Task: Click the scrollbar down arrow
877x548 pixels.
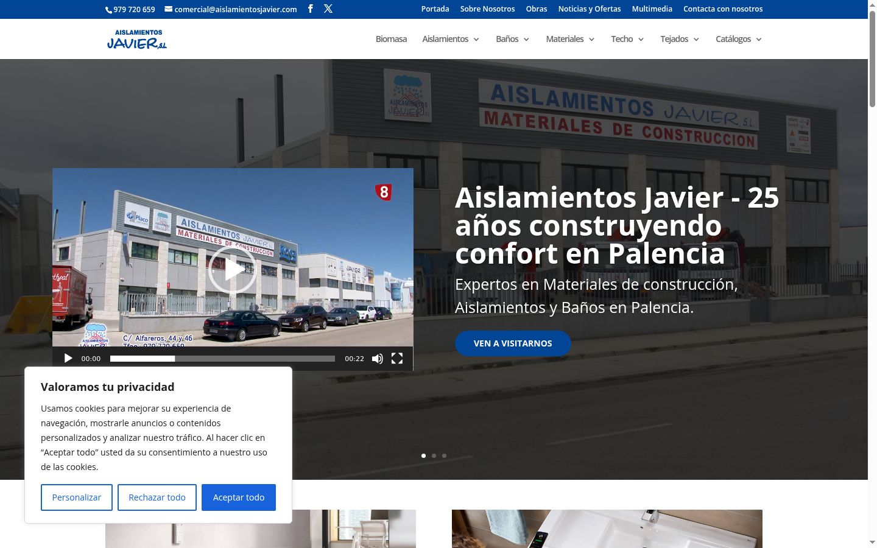Action: [x=872, y=542]
